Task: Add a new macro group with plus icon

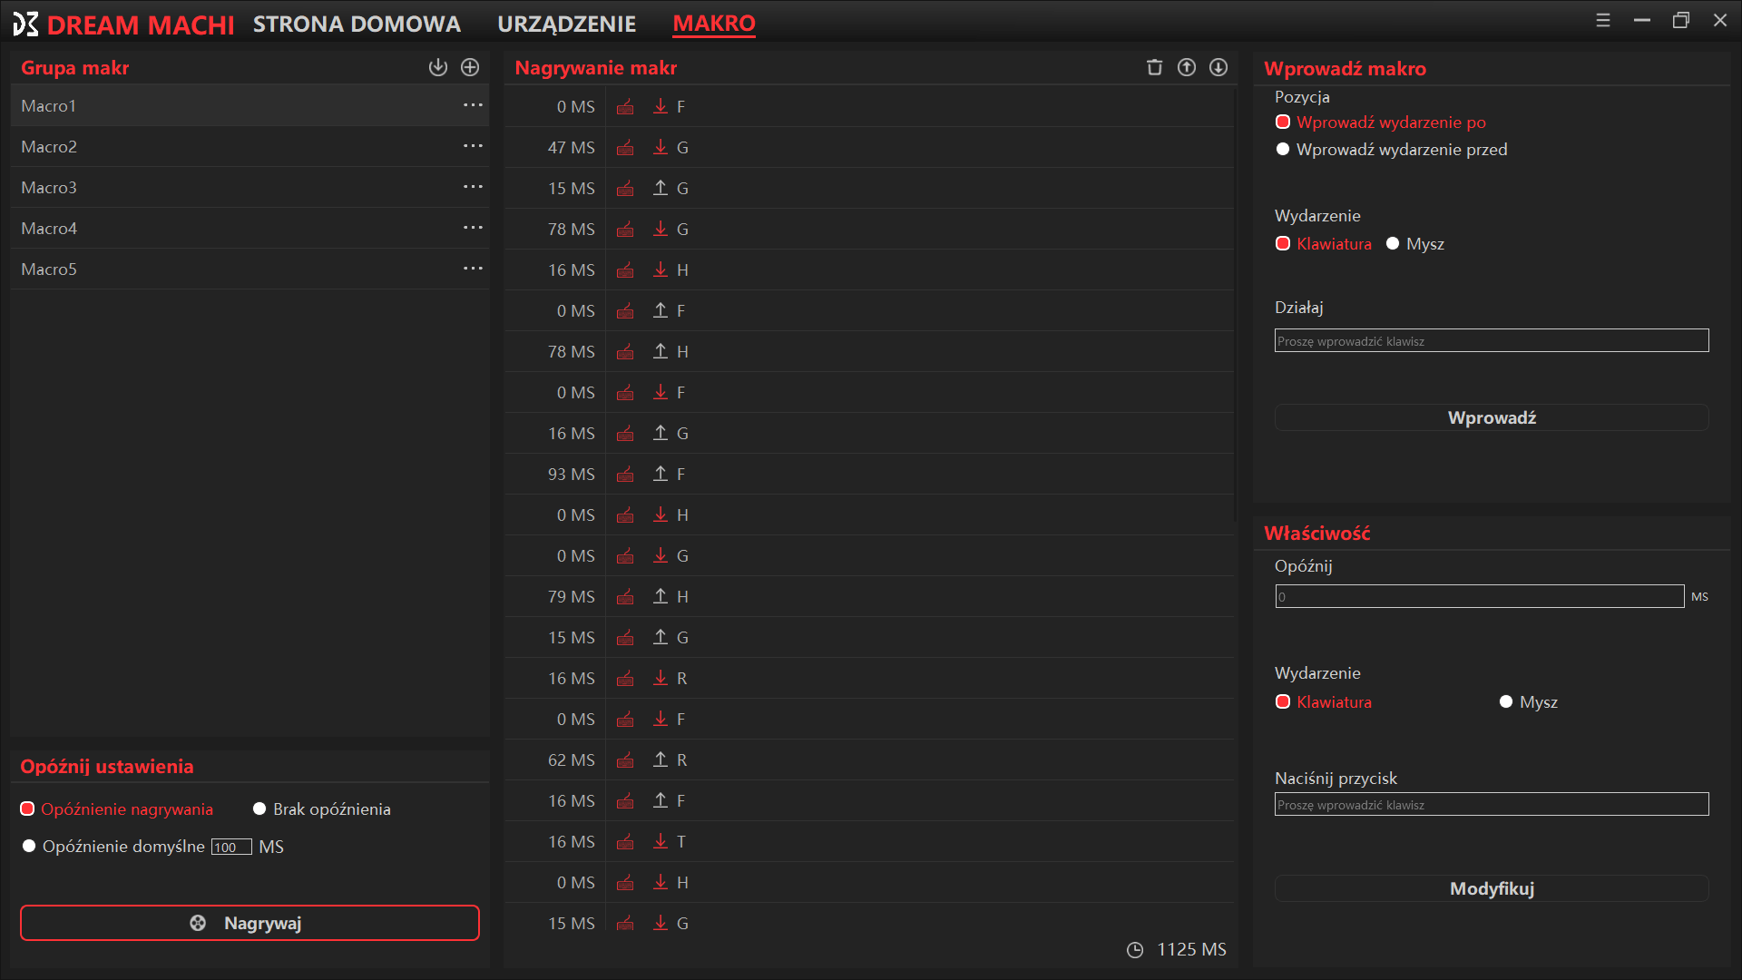Action: (470, 67)
